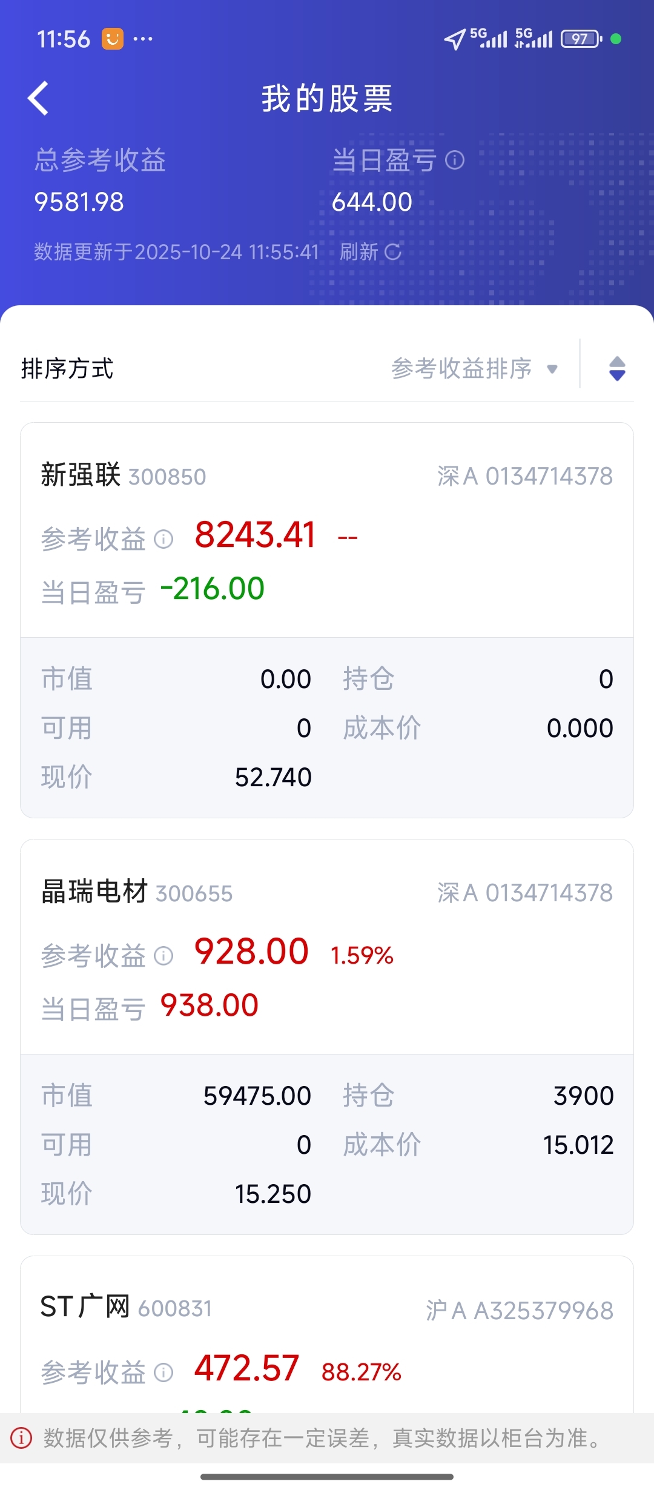Tap 晶瑞电材 market value 59475.00

coord(257,1096)
